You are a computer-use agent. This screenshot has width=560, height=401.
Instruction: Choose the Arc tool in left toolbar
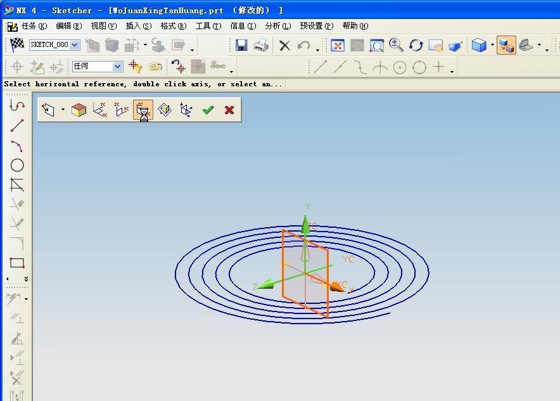pos(17,146)
